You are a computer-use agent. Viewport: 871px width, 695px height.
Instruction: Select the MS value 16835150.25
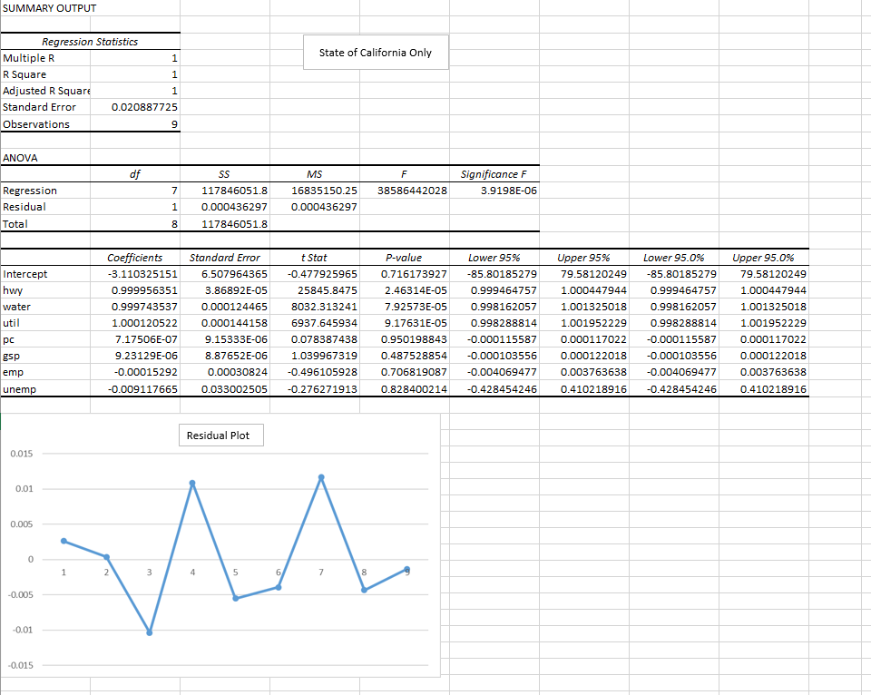pos(315,191)
